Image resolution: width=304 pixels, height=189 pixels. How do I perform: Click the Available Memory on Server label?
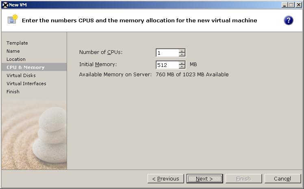pyautogui.click(x=115, y=75)
